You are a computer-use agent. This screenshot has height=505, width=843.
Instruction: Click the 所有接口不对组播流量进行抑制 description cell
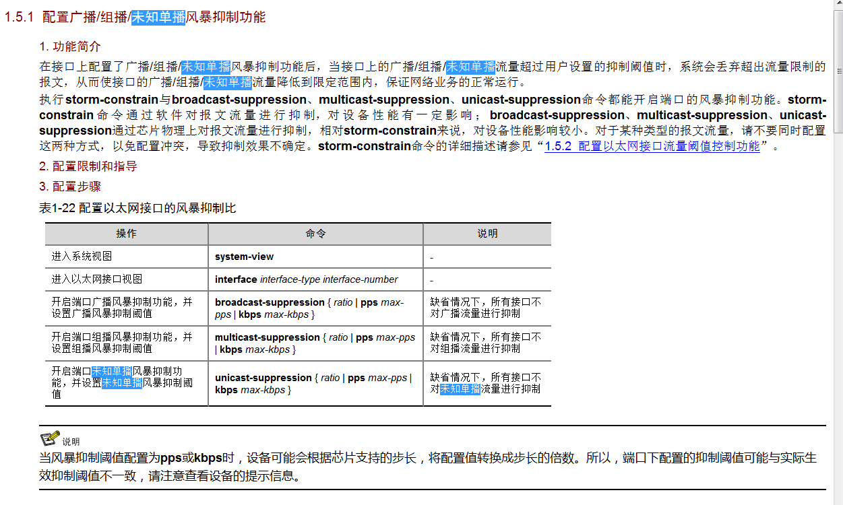click(487, 343)
